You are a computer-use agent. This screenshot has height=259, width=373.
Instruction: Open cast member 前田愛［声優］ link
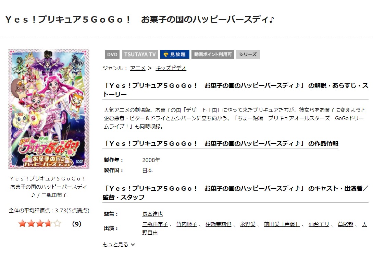282,224
